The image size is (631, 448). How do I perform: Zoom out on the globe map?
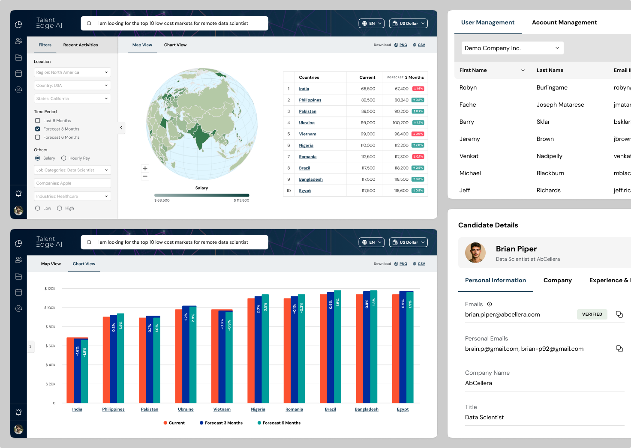(x=145, y=176)
